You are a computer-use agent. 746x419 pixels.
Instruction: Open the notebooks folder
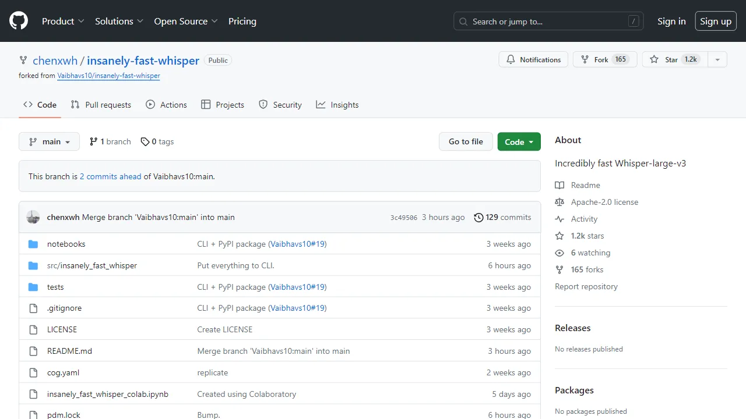pos(66,244)
